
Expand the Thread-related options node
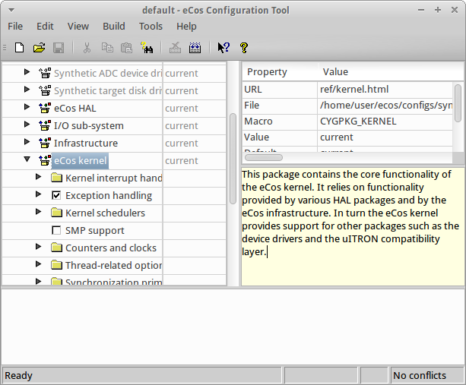[38, 264]
